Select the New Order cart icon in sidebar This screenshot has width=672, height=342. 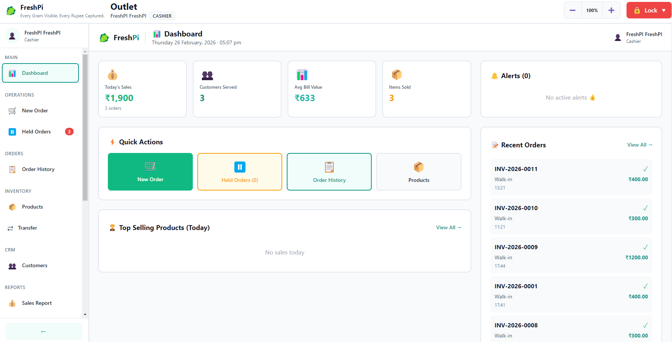[12, 110]
